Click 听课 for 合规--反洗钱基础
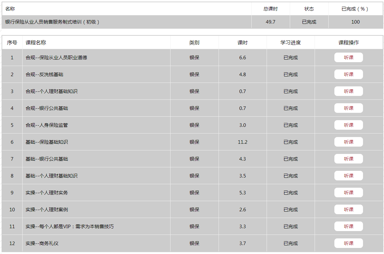384x254 pixels. (348, 75)
